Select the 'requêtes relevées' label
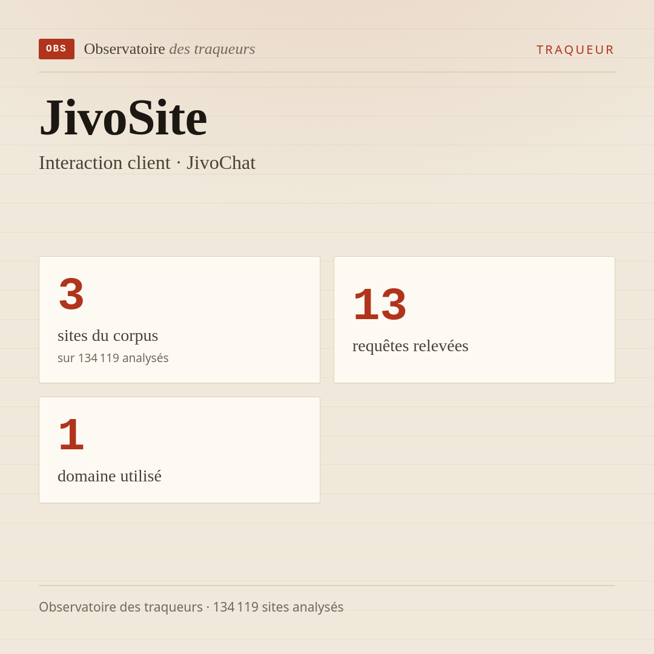The width and height of the screenshot is (654, 654). click(x=411, y=346)
